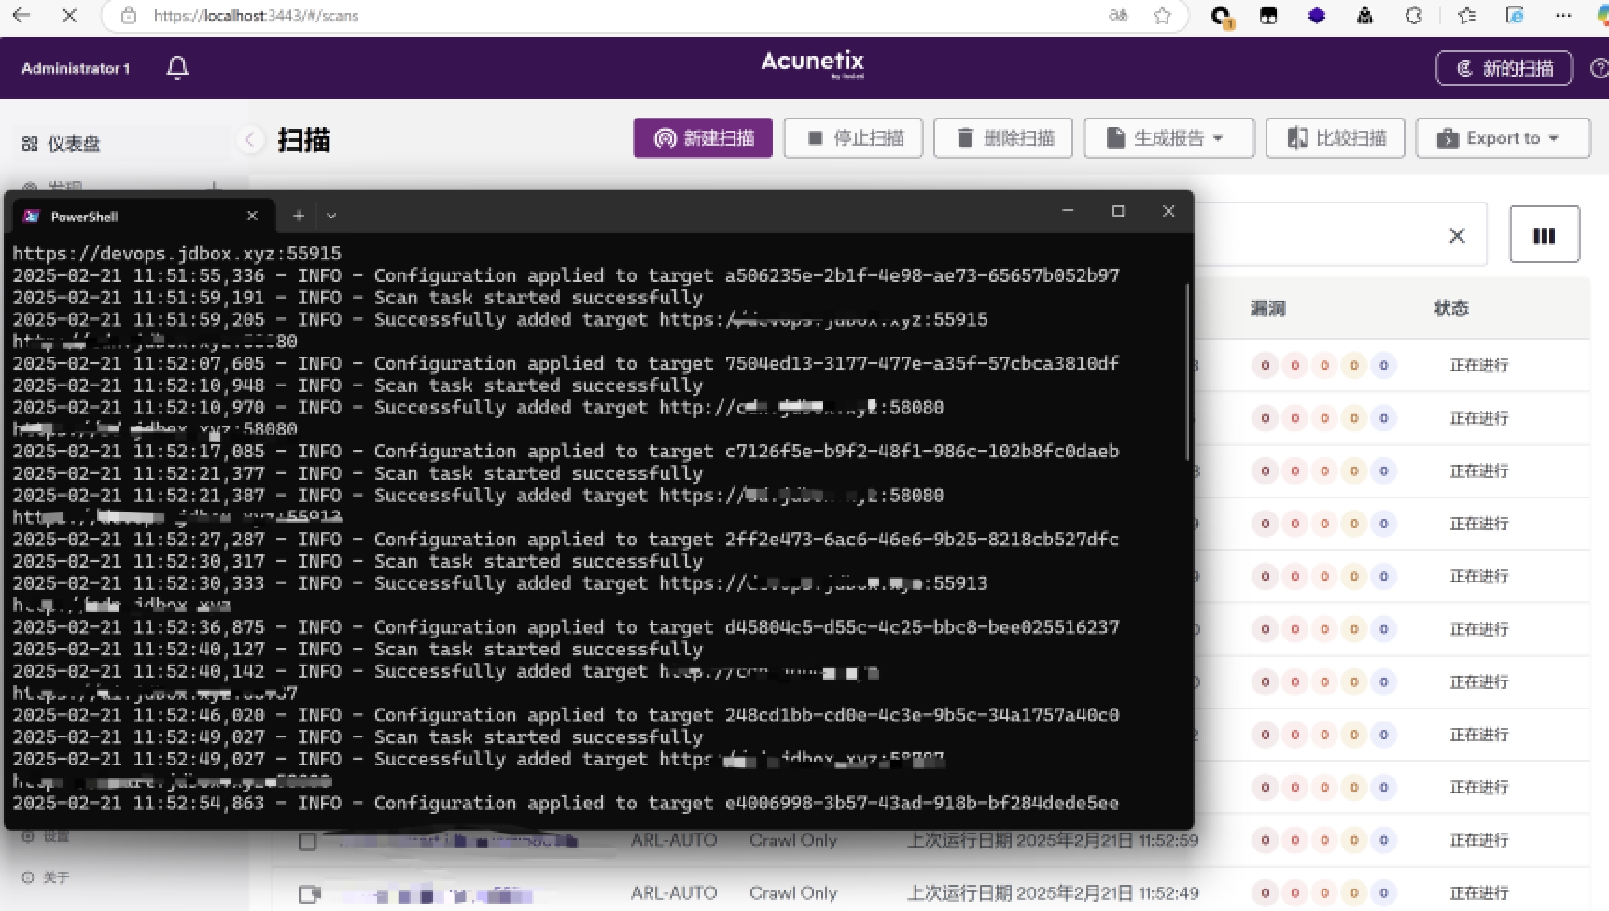Open the PowerShell tab options chevron
1609x911 pixels.
pos(331,216)
